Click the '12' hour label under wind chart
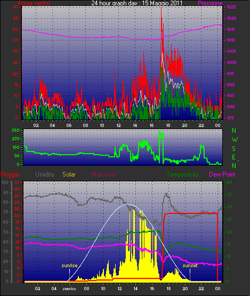Image resolution: width=250 pixels, height=296 pixels. (x=118, y=125)
